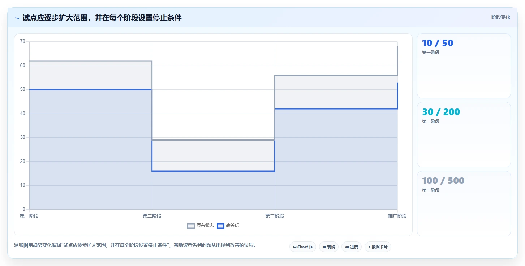
Task: Click the 10 / 50 value text
Action: point(438,43)
